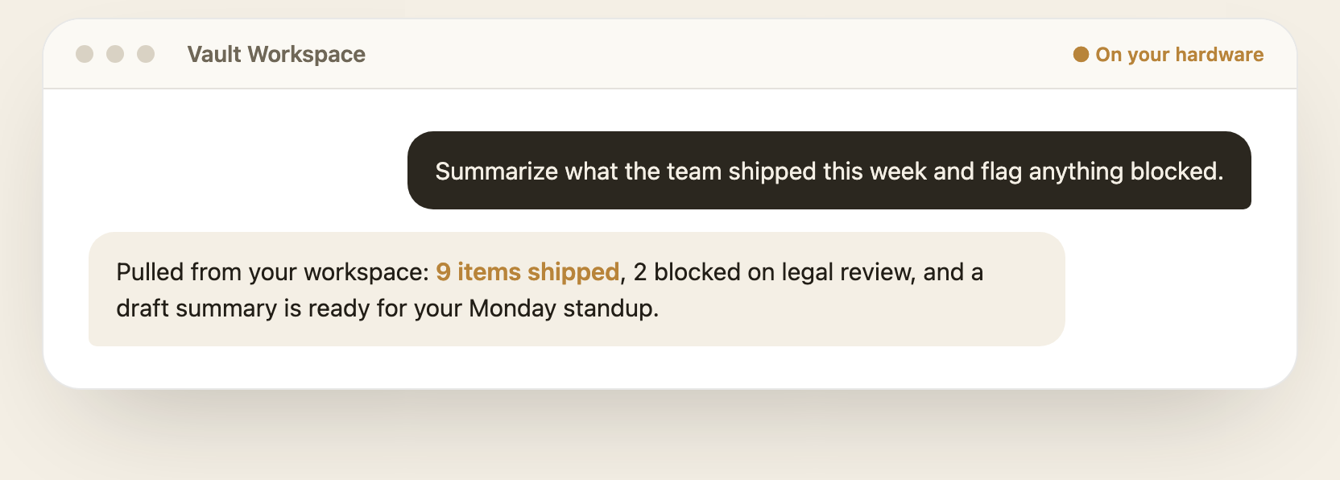
Task: Click the first gray window dot
Action: [85, 54]
